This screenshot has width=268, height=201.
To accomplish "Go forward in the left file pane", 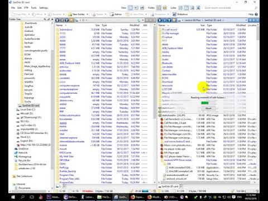I will point(62,20).
